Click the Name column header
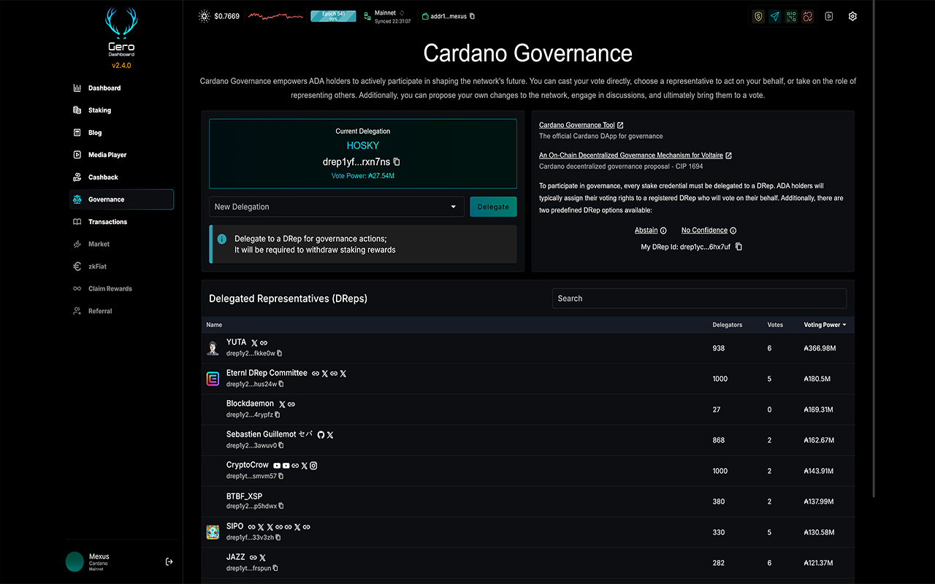 point(214,325)
